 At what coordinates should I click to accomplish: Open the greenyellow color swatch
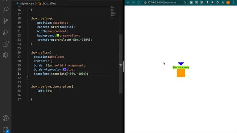(58, 35)
